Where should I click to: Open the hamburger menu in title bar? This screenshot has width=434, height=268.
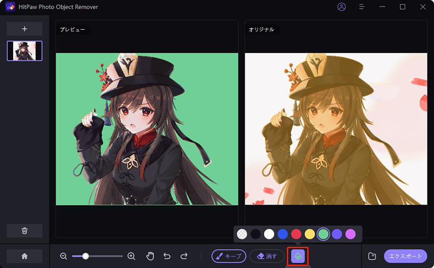362,7
